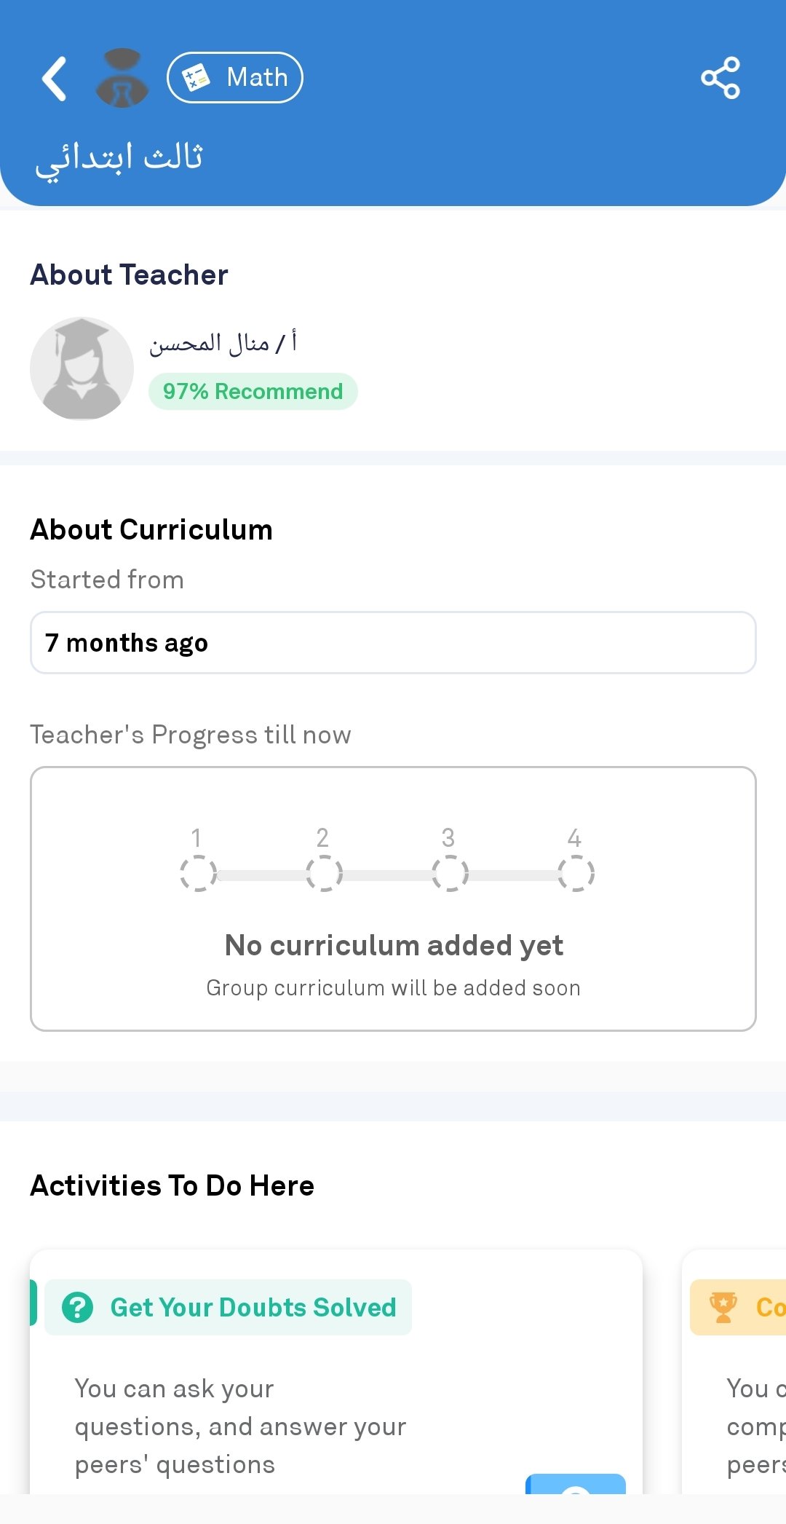Go back using the left chevron arrow
This screenshot has width=786, height=1524.
(x=55, y=78)
